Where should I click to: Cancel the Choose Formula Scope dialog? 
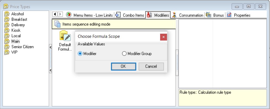pyautogui.click(x=151, y=67)
